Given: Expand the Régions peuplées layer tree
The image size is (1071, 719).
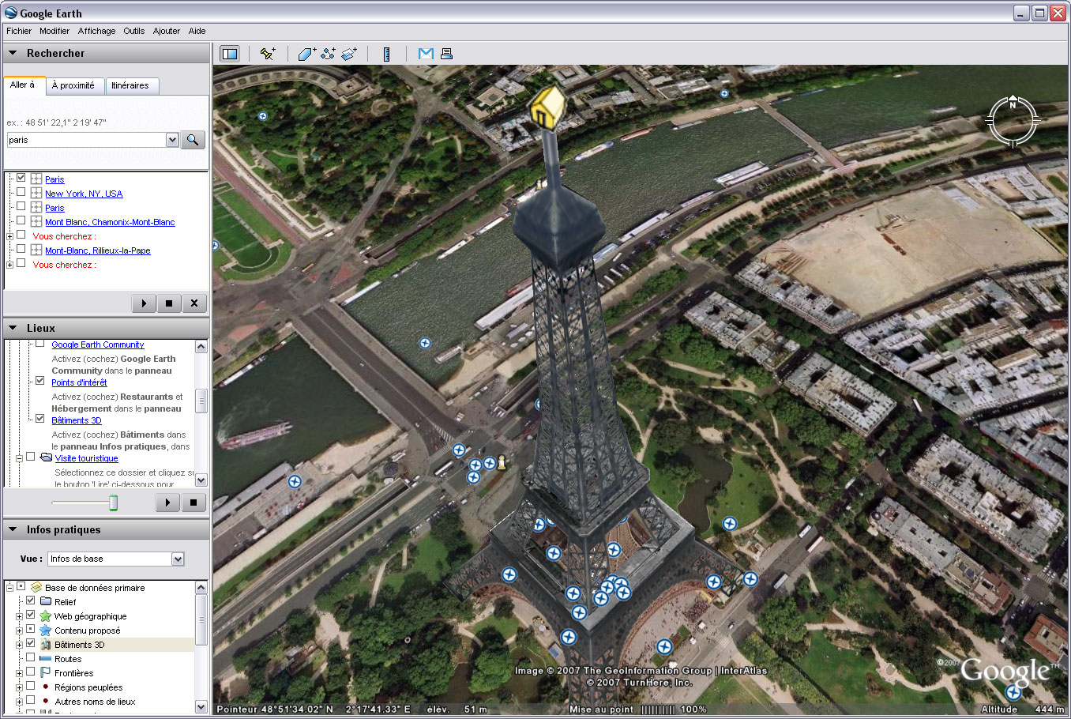Looking at the screenshot, I should pos(20,688).
